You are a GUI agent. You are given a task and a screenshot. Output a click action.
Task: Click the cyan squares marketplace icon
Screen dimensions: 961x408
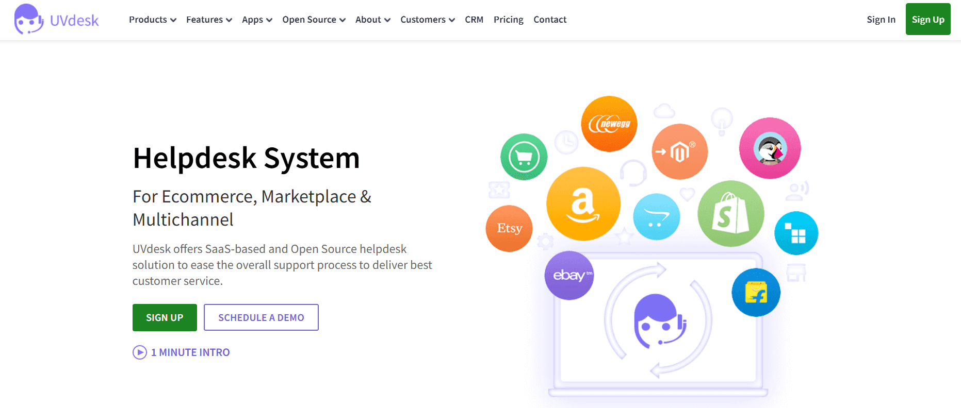796,233
